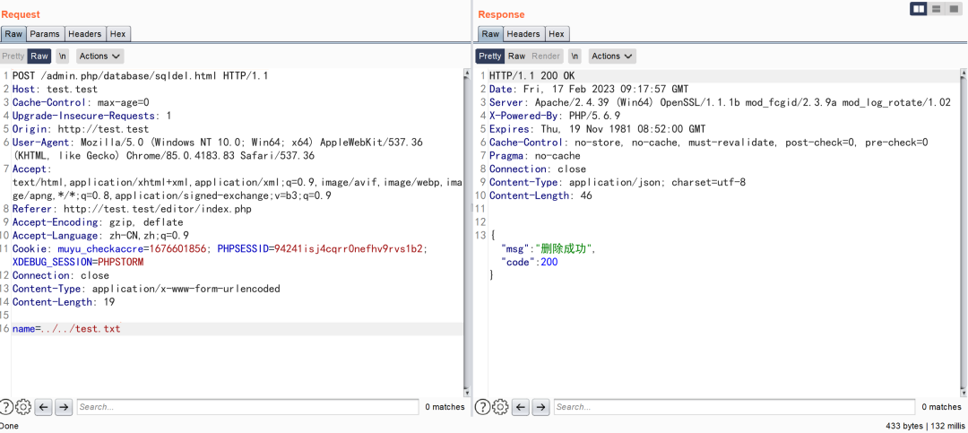The height and width of the screenshot is (433, 968).
Task: Go to previous match in Request panel
Action: click(x=43, y=406)
